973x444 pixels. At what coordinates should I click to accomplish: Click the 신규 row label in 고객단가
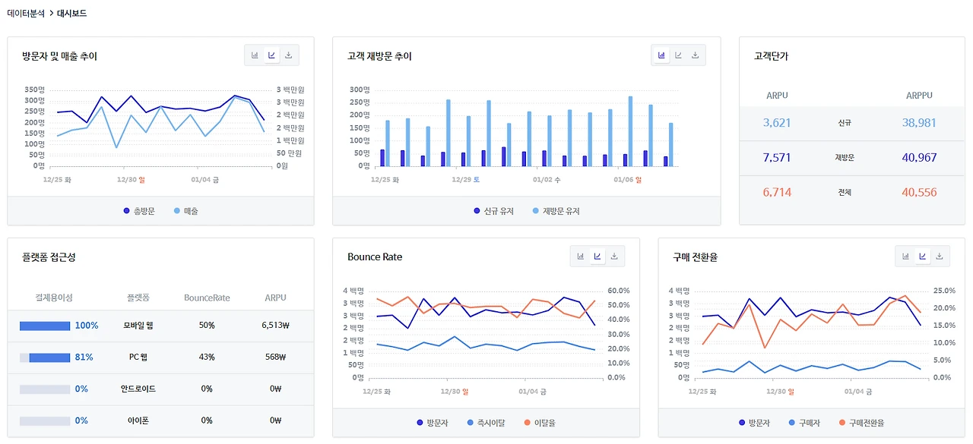[x=845, y=123]
